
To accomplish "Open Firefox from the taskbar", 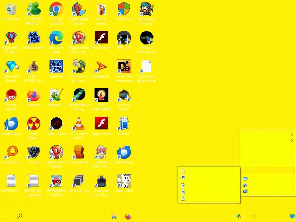I will [128, 216].
